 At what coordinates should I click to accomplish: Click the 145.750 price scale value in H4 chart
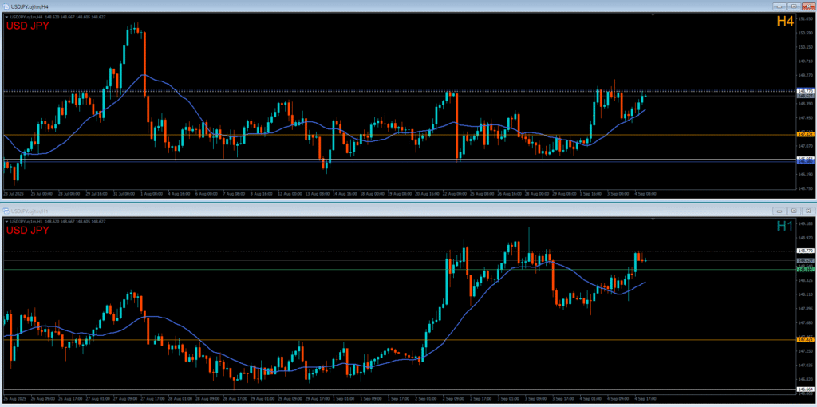(x=805, y=188)
